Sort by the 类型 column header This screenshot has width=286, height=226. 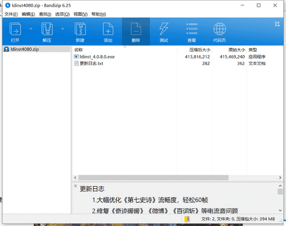(x=265, y=50)
